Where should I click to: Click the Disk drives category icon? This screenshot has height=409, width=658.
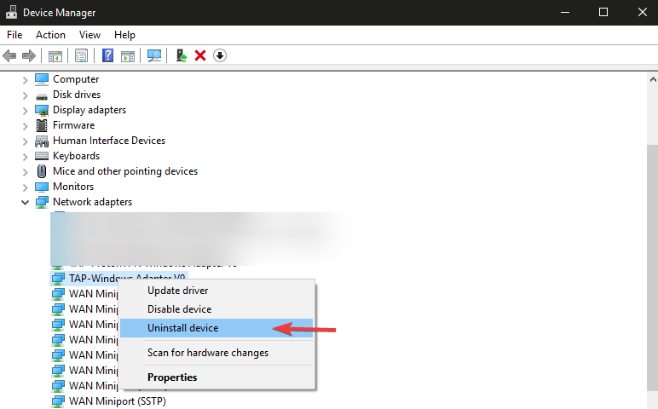[42, 96]
